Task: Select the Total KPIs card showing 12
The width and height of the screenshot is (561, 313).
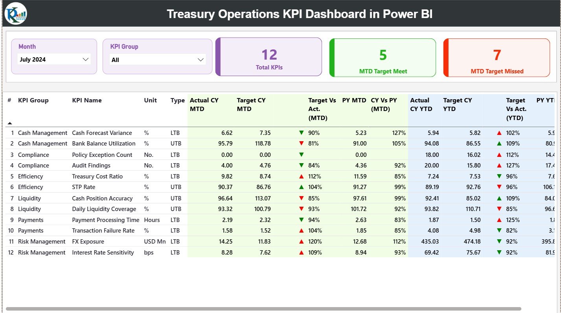Action: click(x=269, y=57)
